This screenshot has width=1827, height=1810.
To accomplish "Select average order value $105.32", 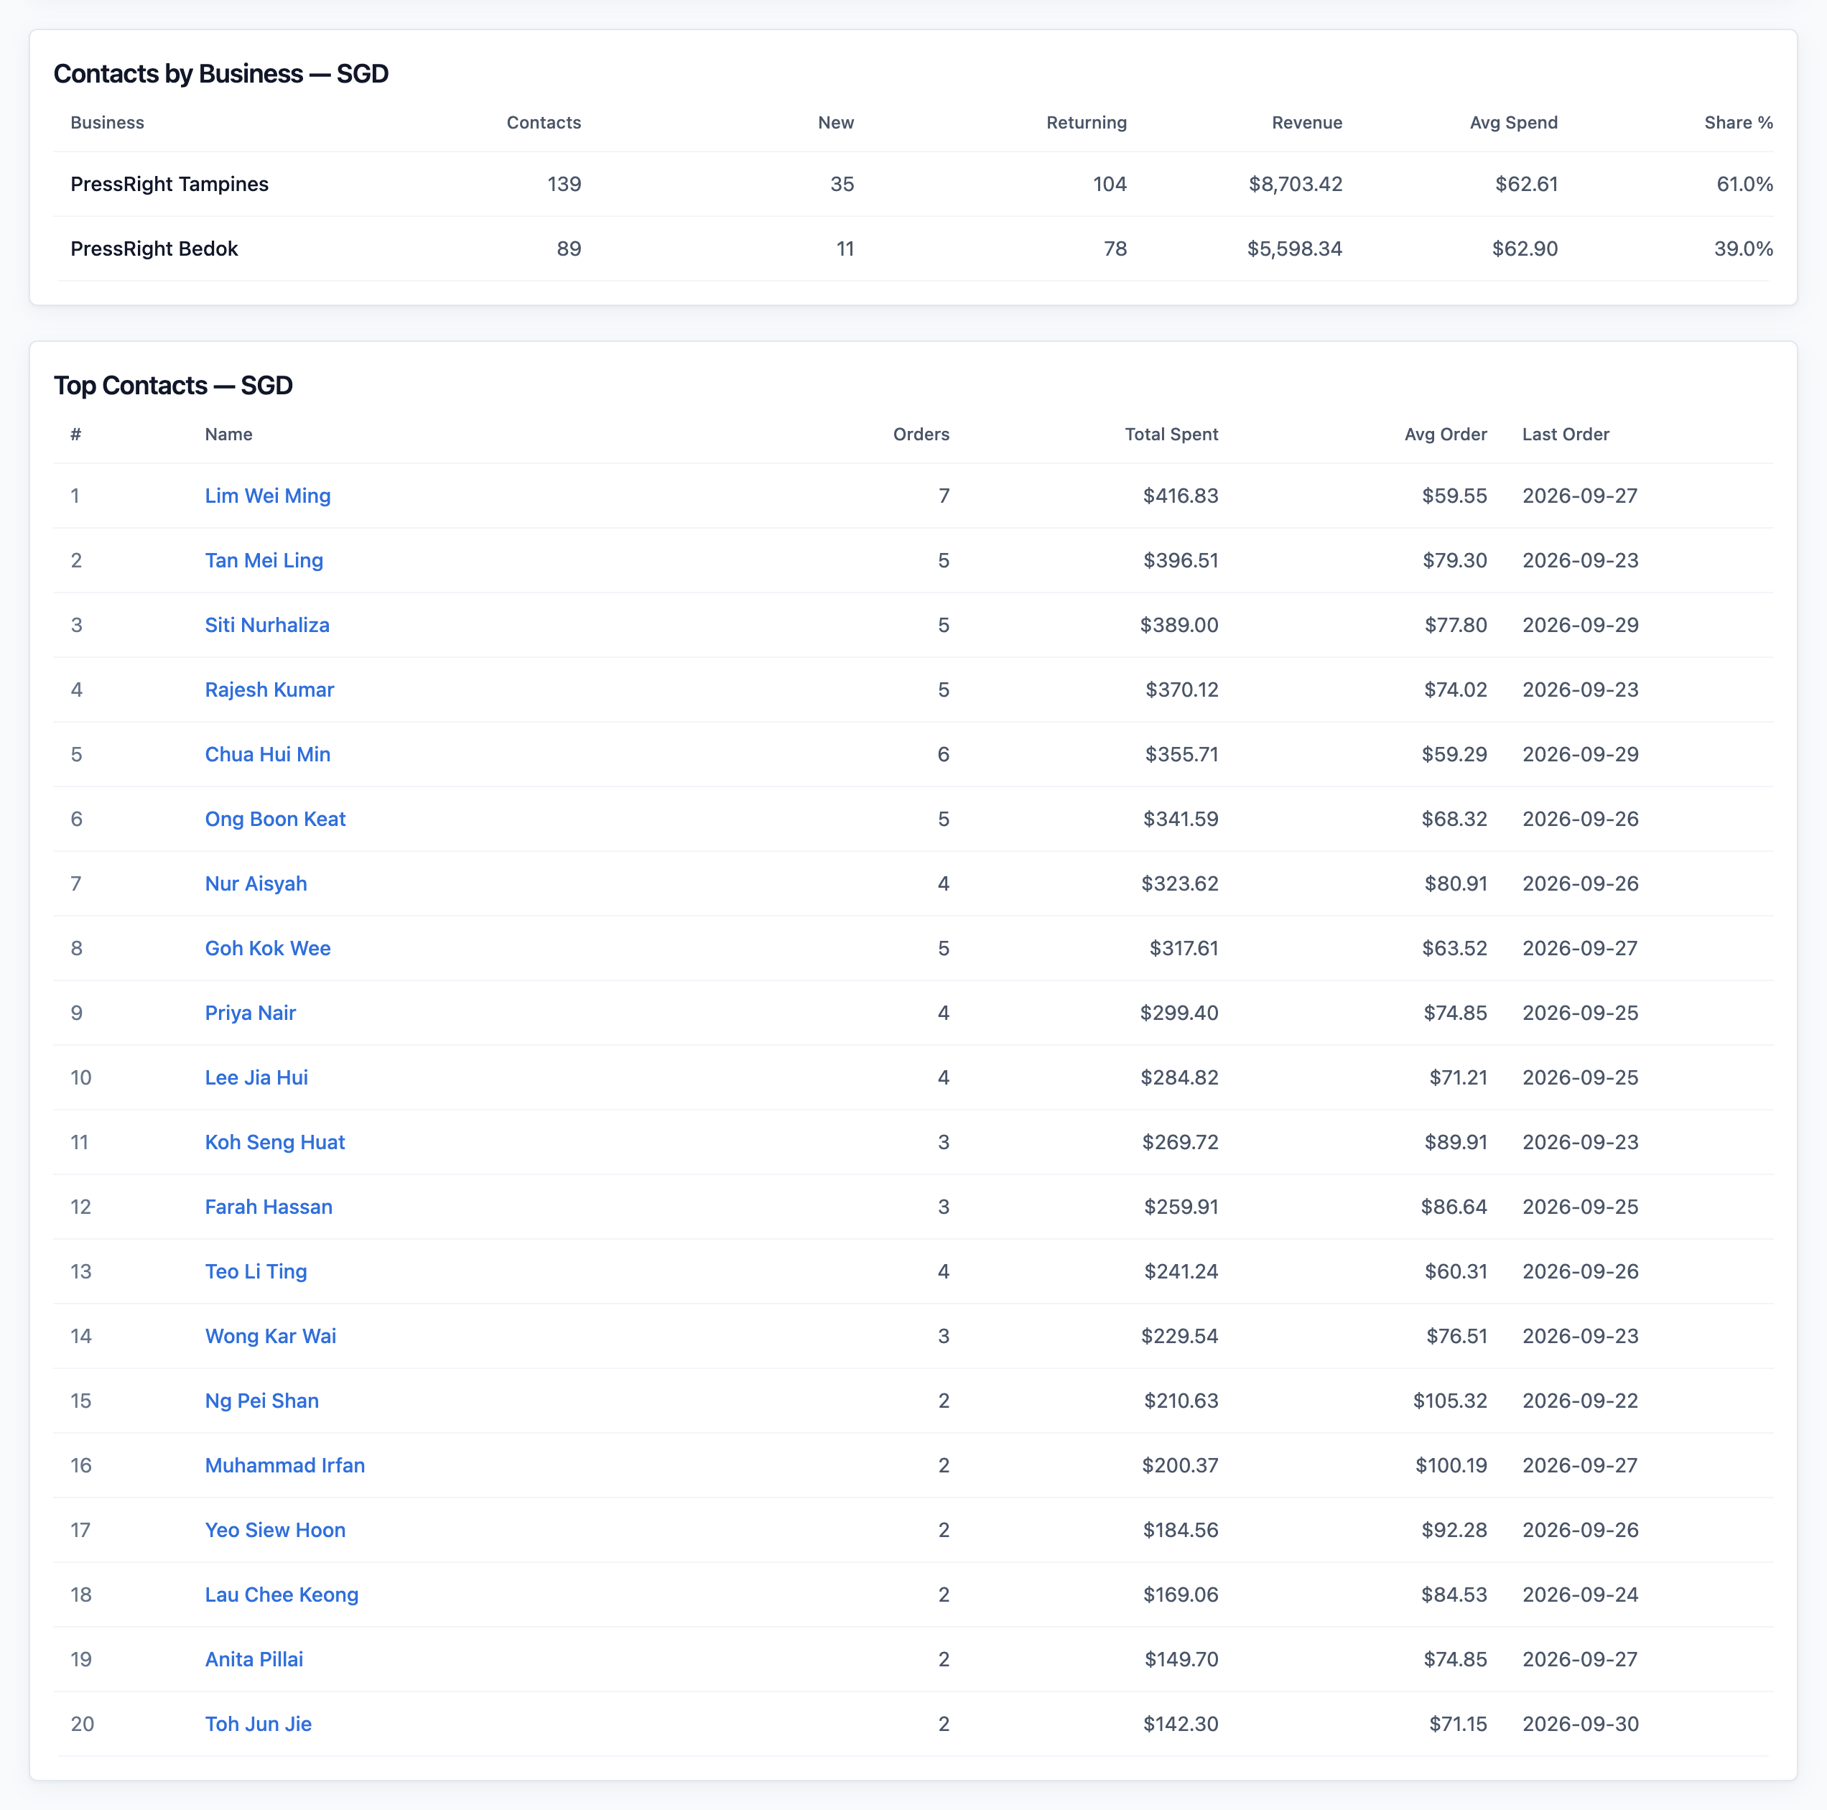I will pos(1450,1401).
